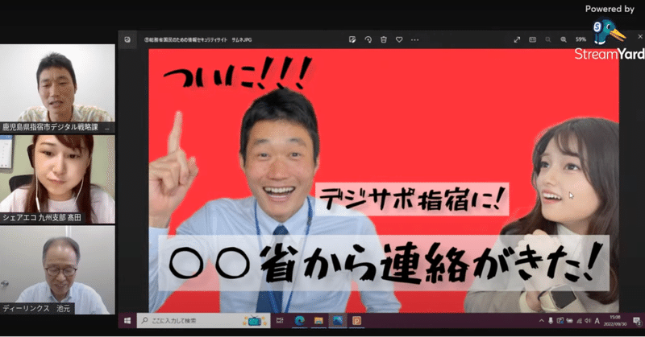
Task: Enter full screen with the expand arrows icon
Action: click(517, 39)
